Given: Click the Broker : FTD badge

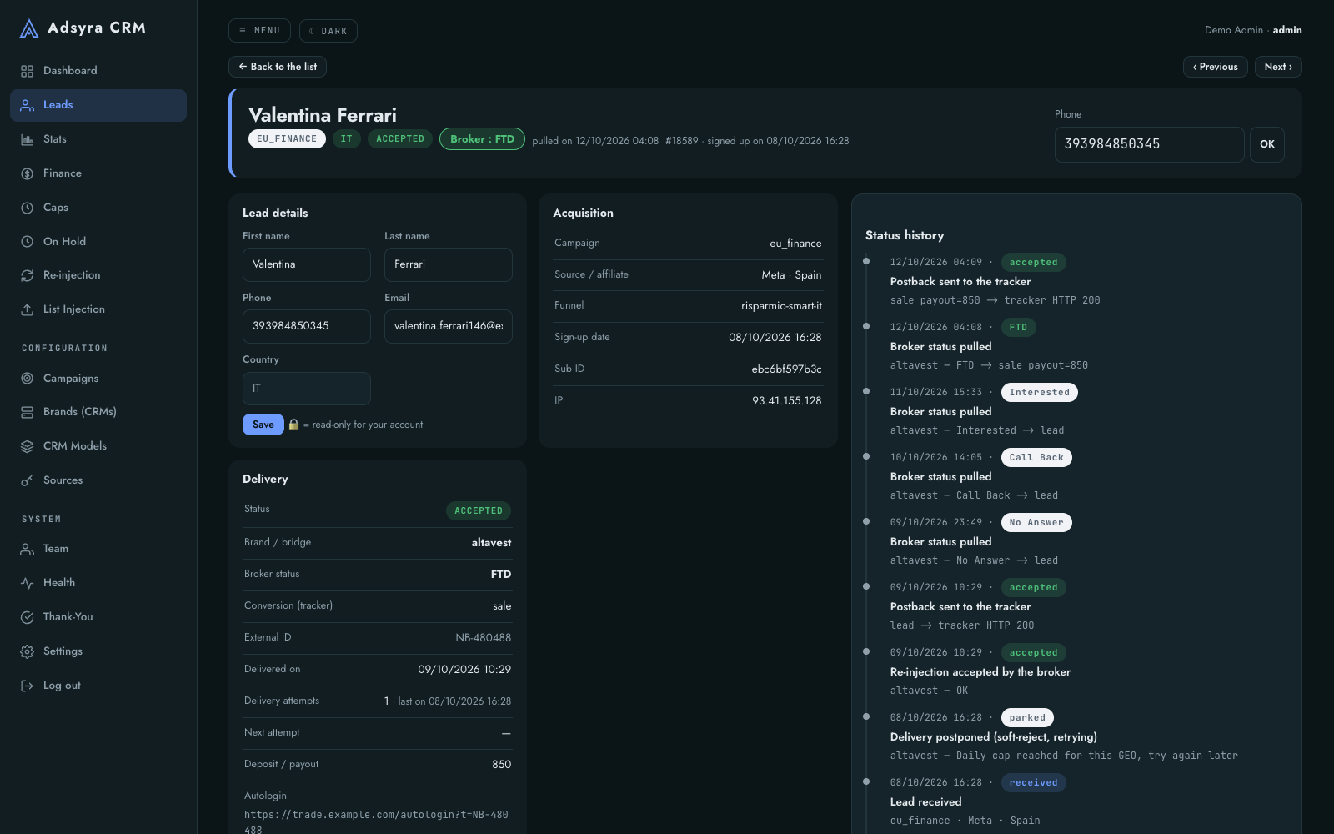Looking at the screenshot, I should 483,138.
